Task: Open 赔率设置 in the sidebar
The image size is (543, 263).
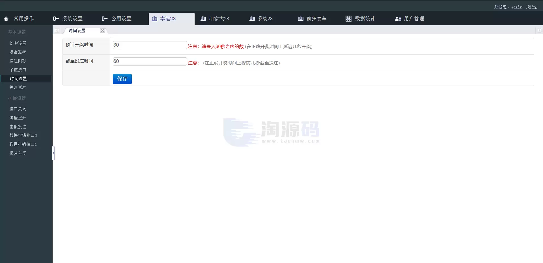Action: (x=18, y=43)
